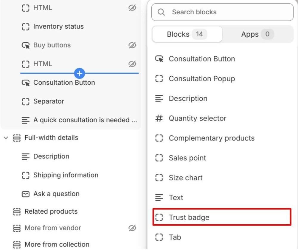Click the Full-width details section icon

point(17,138)
